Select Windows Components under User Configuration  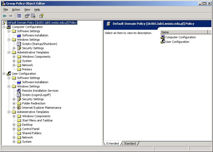tap(36, 116)
